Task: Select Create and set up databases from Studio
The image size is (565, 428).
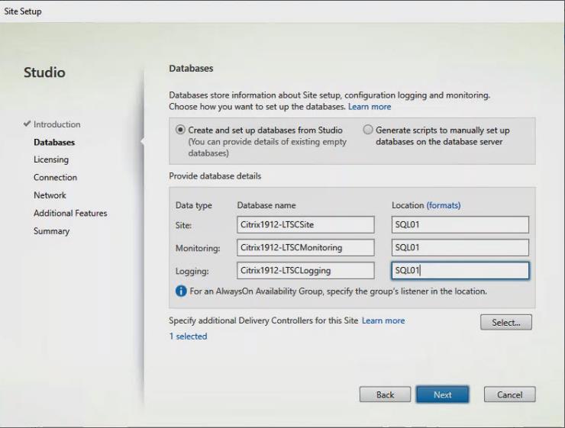Action: click(180, 130)
